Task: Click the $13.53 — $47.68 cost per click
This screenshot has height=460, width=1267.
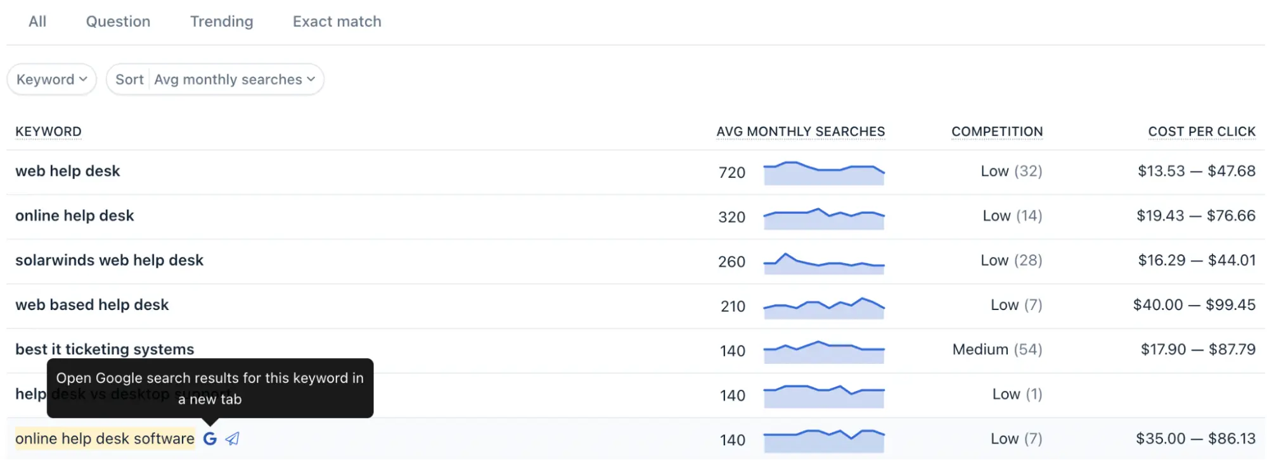Action: (1197, 171)
